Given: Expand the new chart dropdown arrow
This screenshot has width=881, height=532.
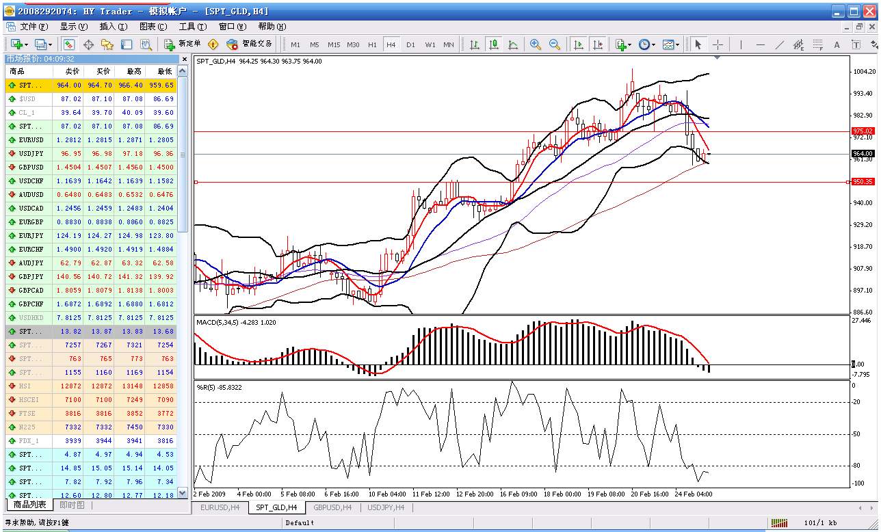Looking at the screenshot, I should point(27,45).
